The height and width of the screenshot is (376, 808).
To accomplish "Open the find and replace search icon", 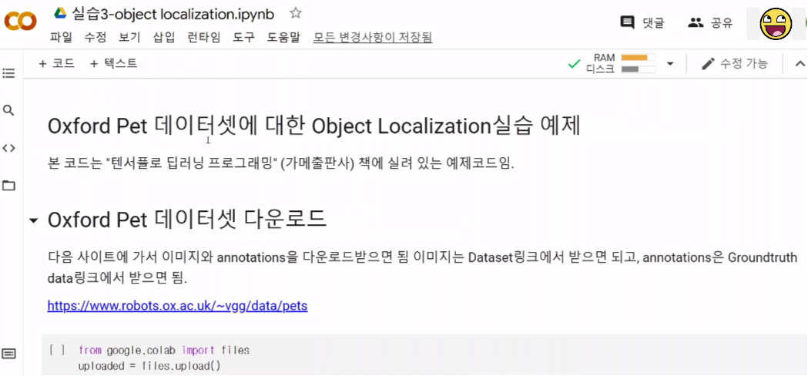I will tap(8, 110).
